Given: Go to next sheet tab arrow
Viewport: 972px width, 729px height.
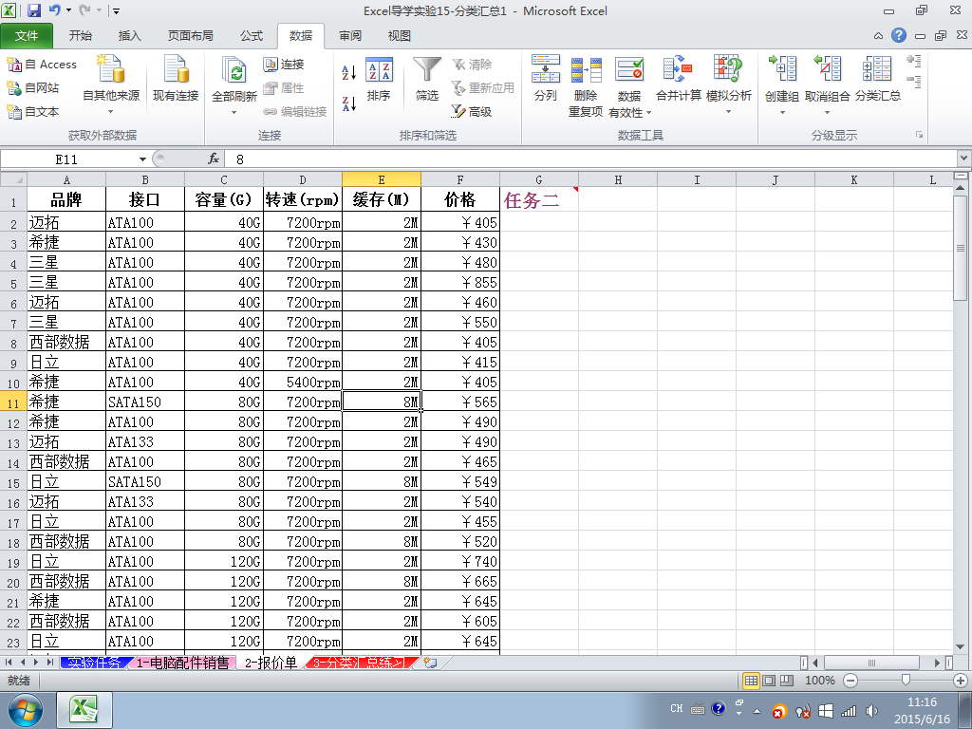Looking at the screenshot, I should click(x=36, y=663).
